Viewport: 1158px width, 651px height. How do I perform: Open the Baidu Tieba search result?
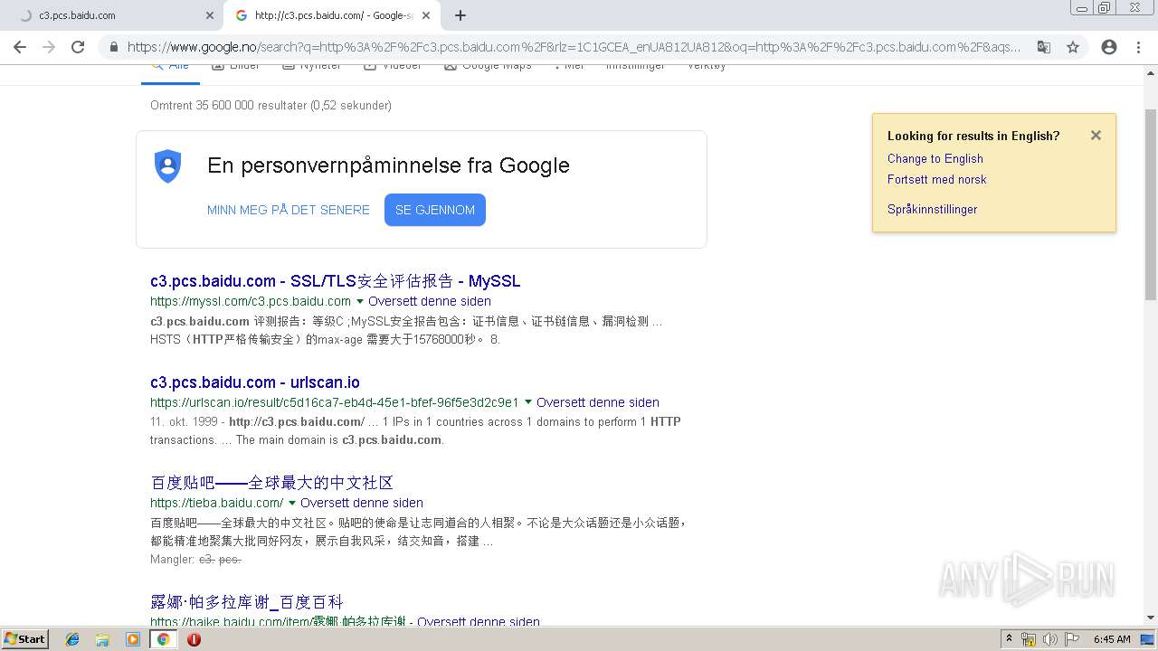click(272, 483)
